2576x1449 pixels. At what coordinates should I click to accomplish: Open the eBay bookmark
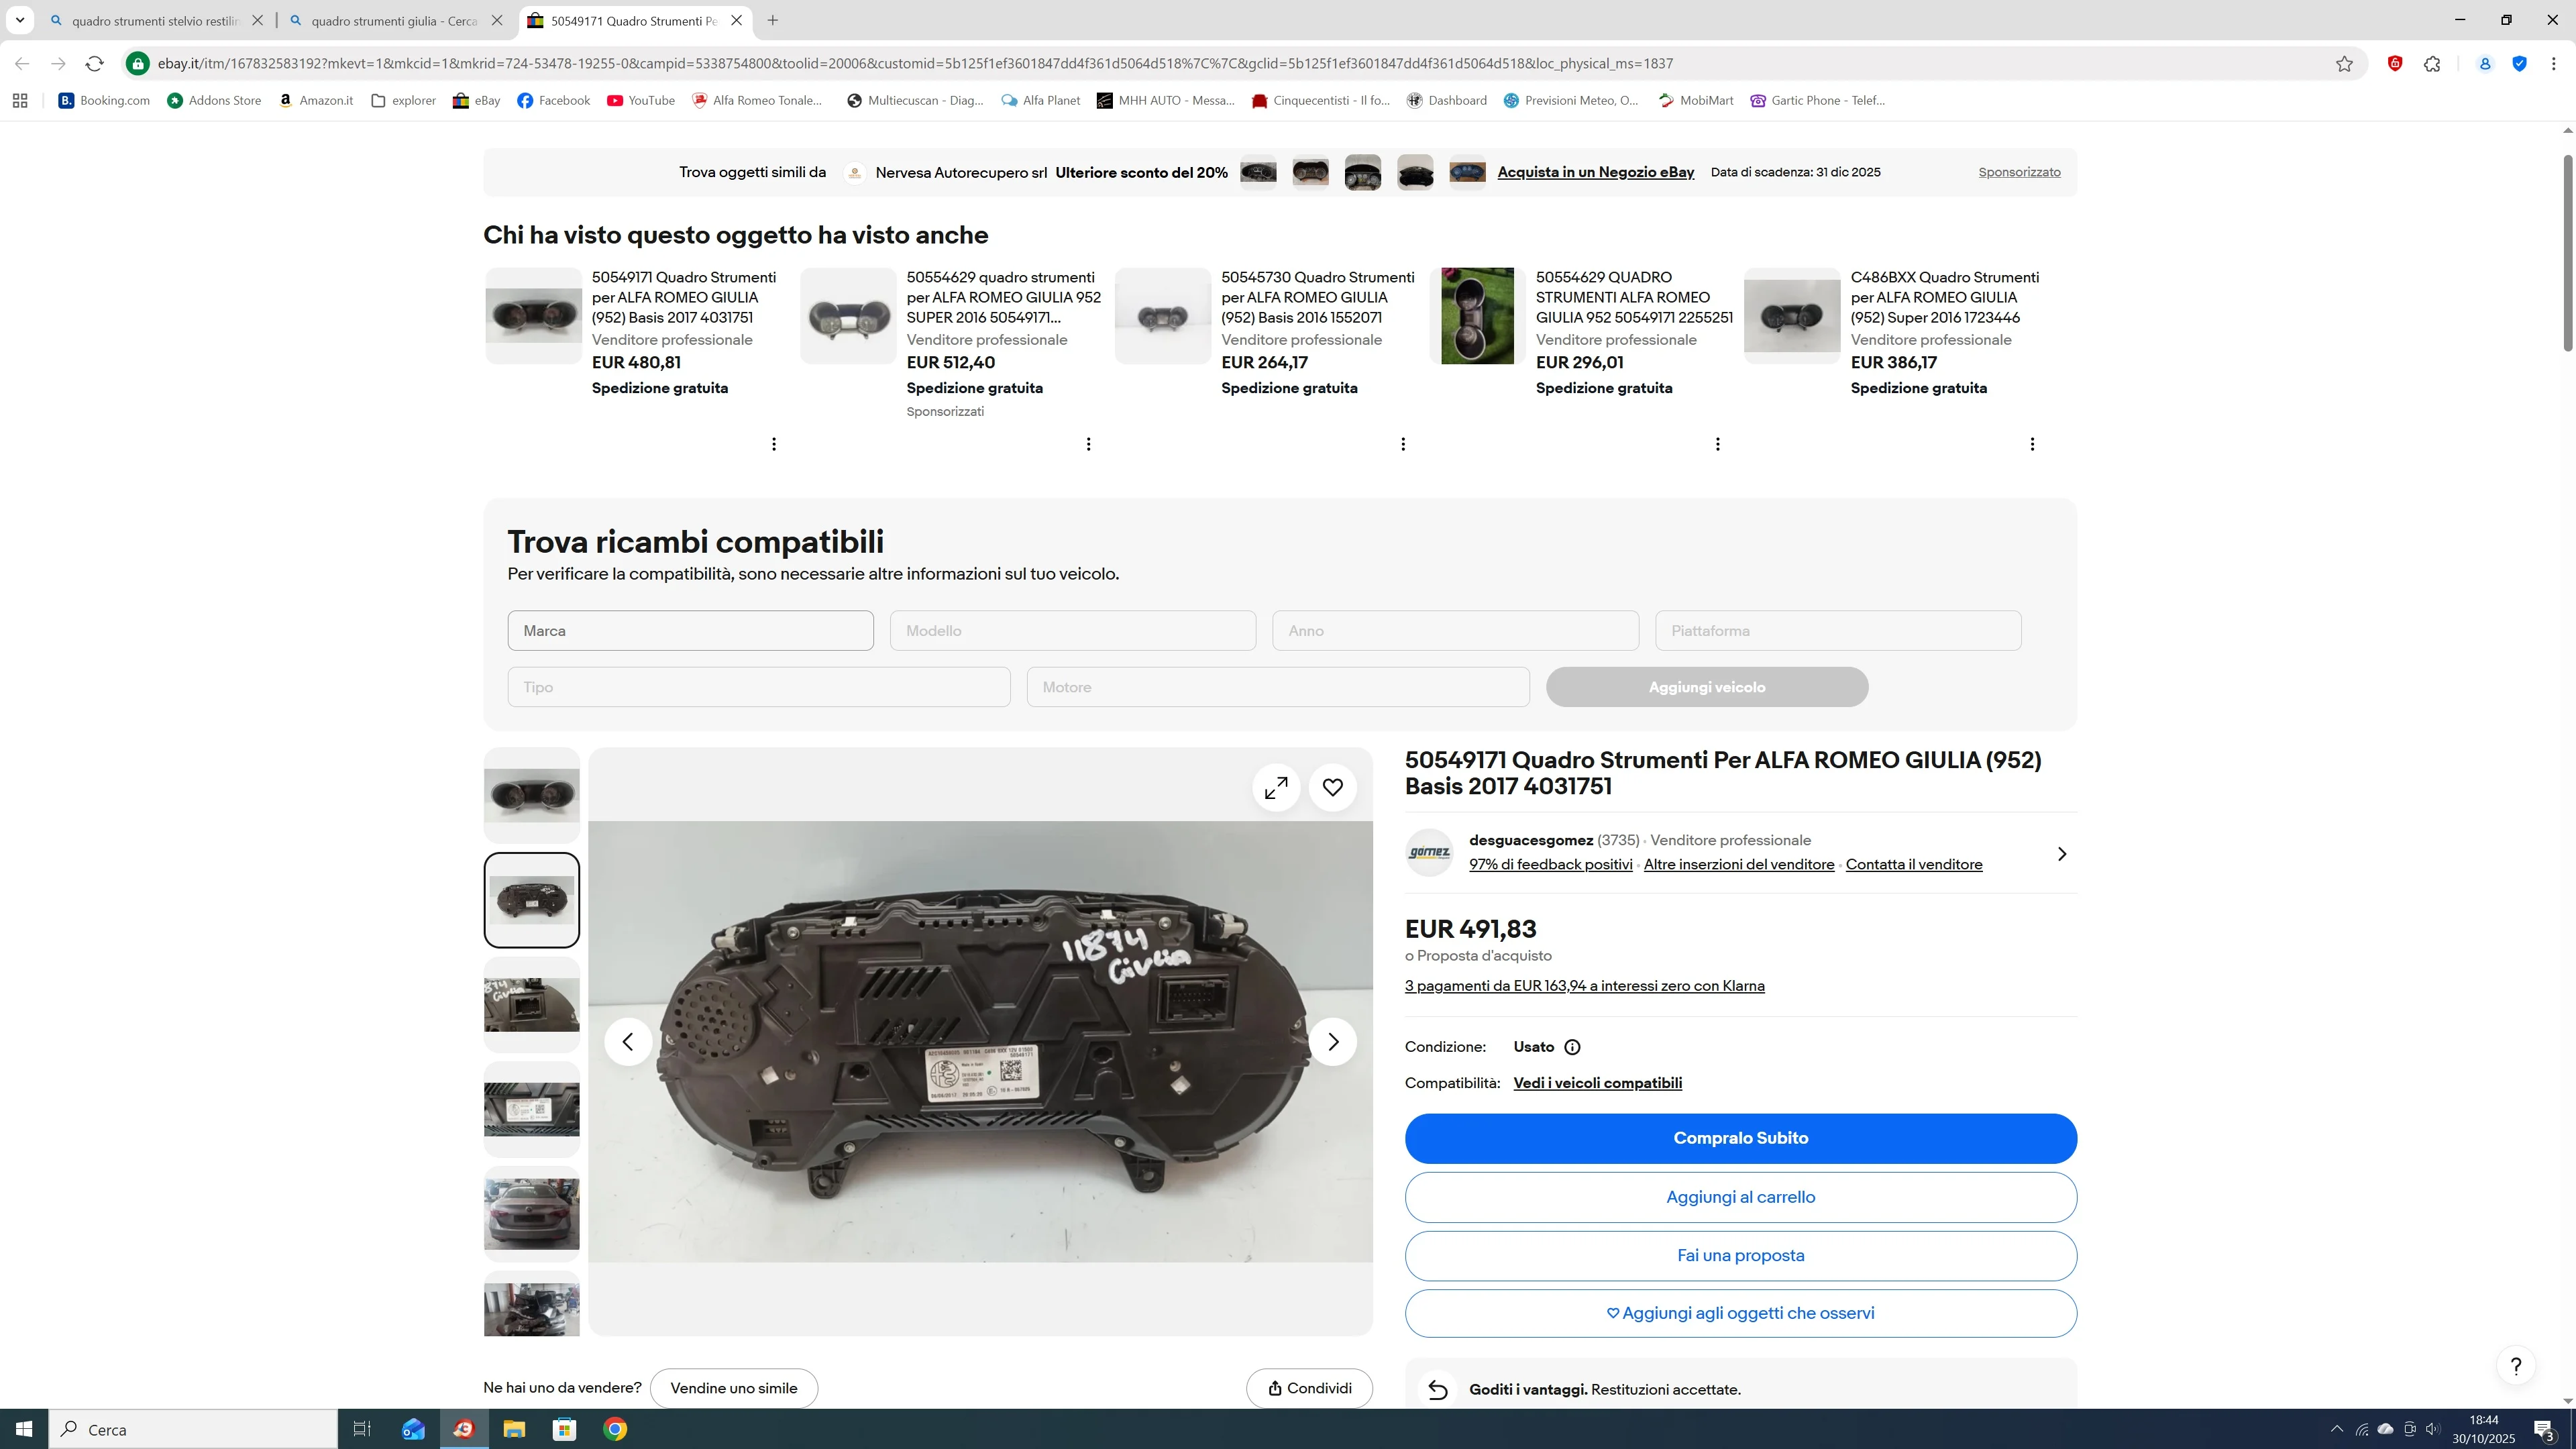pos(477,100)
